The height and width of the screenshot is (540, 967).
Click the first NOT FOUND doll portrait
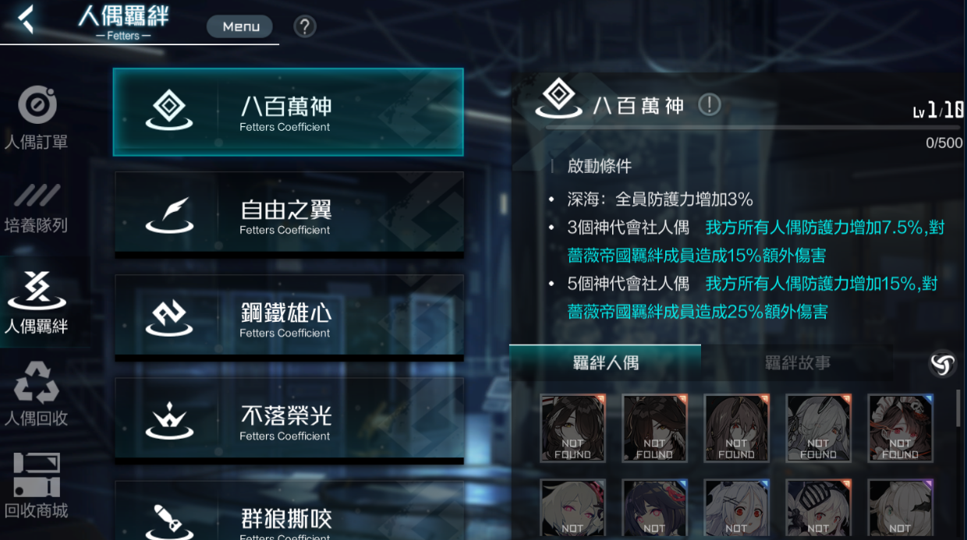[573, 429]
